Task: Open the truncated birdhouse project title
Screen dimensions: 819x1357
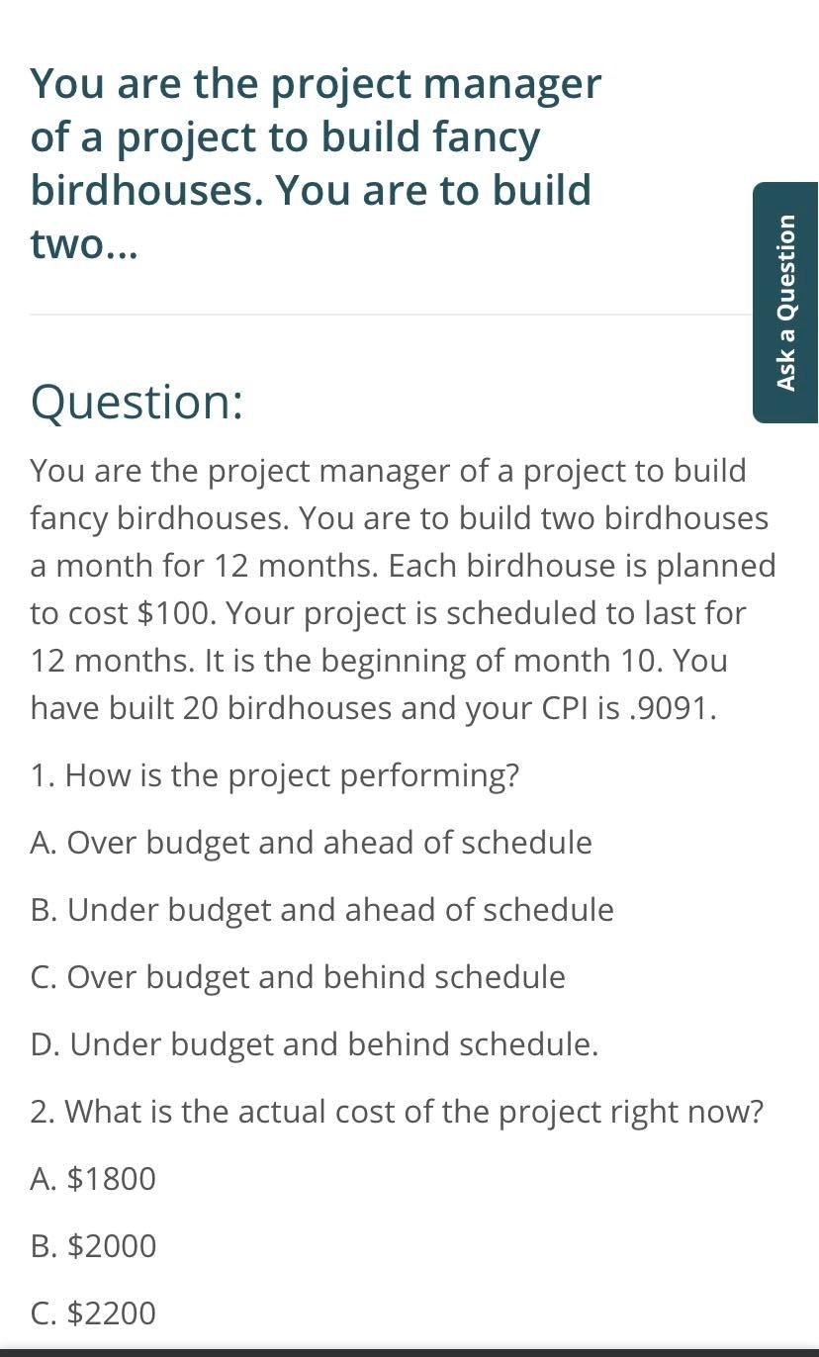Action: pyautogui.click(x=314, y=162)
